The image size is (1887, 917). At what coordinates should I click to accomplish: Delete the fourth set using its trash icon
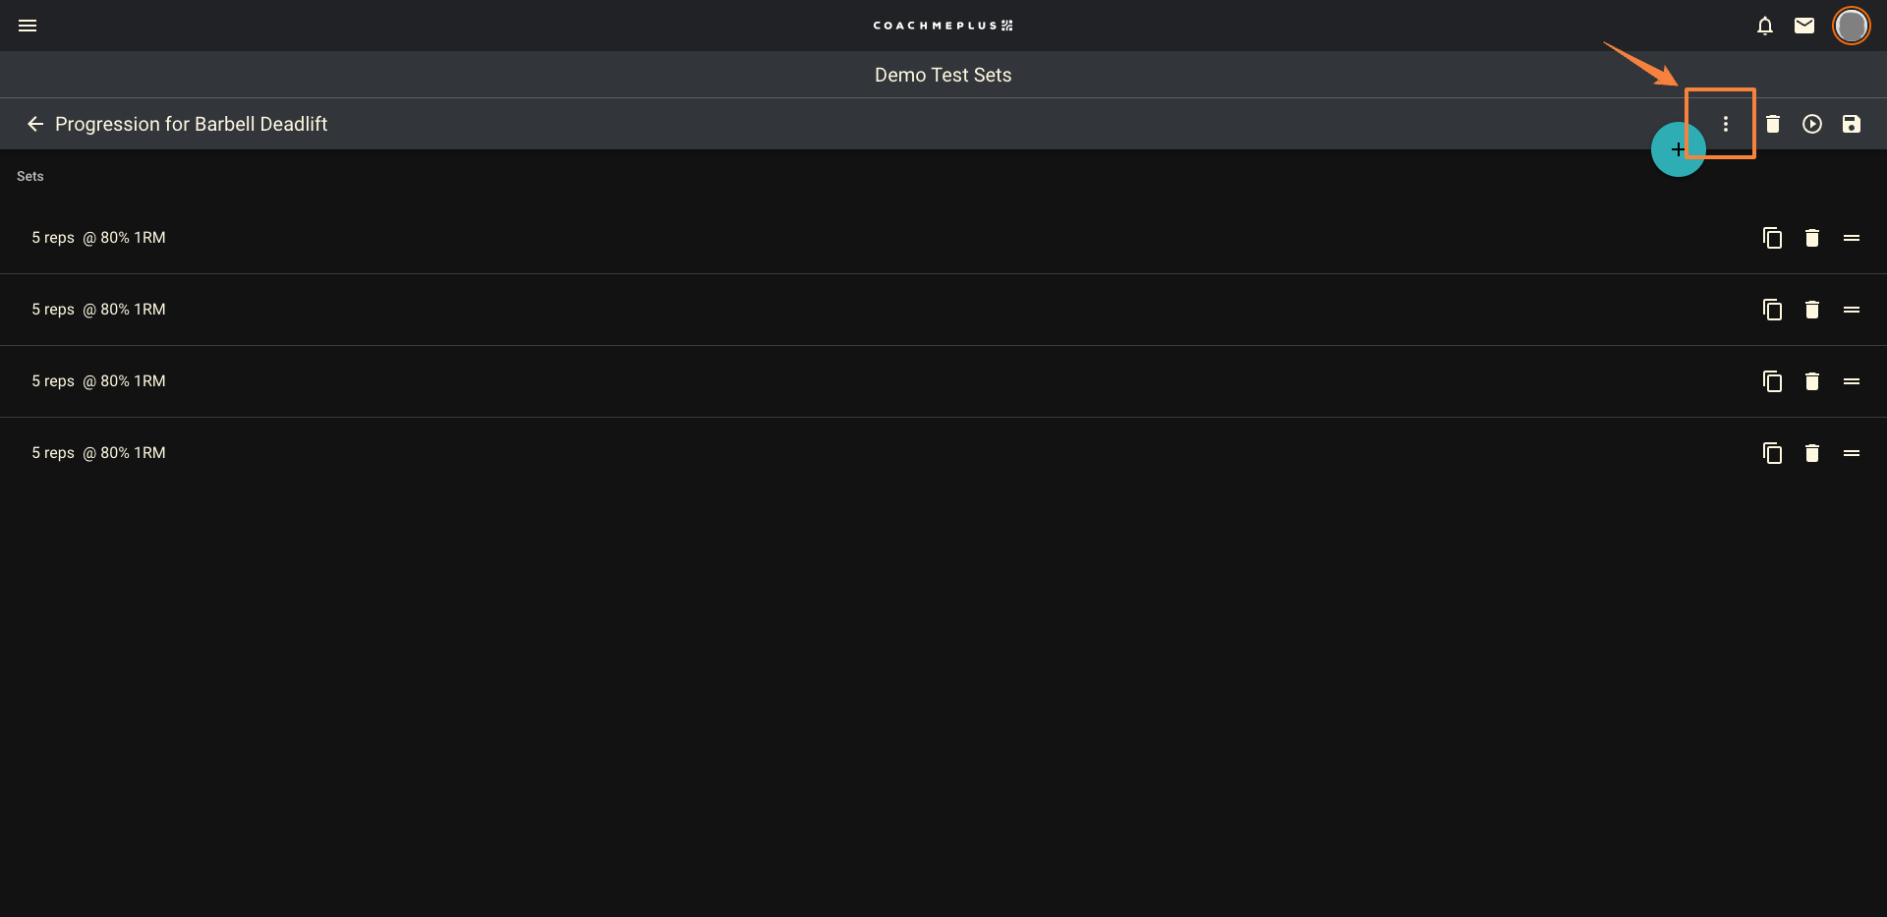coord(1811,453)
